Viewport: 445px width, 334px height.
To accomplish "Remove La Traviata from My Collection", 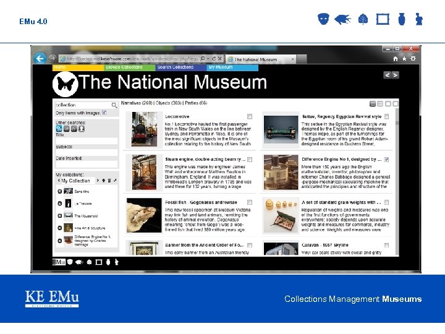I will tap(59, 203).
